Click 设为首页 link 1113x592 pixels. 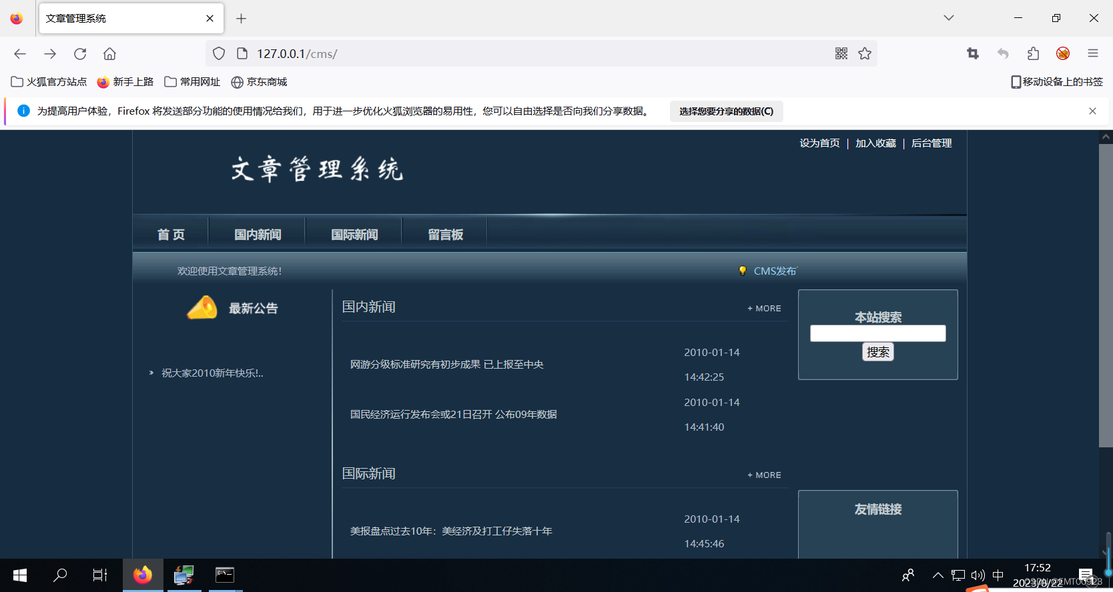pos(819,143)
